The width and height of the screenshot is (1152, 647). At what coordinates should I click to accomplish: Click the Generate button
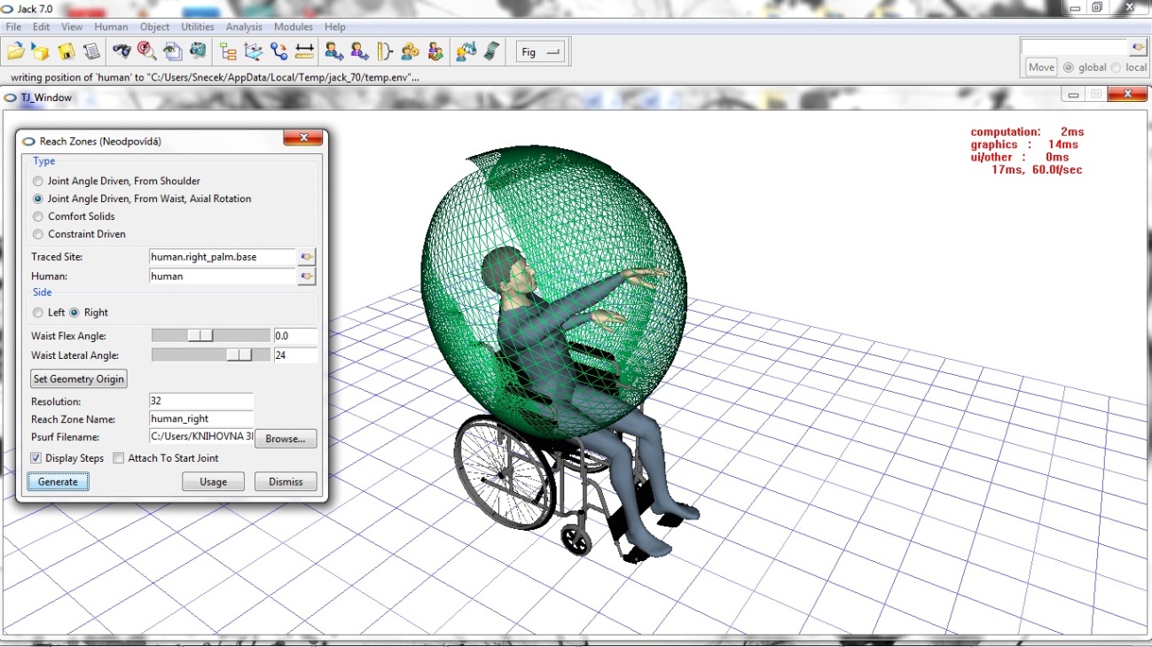58,482
